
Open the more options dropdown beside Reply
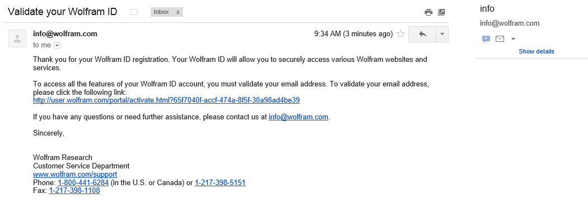pos(442,34)
